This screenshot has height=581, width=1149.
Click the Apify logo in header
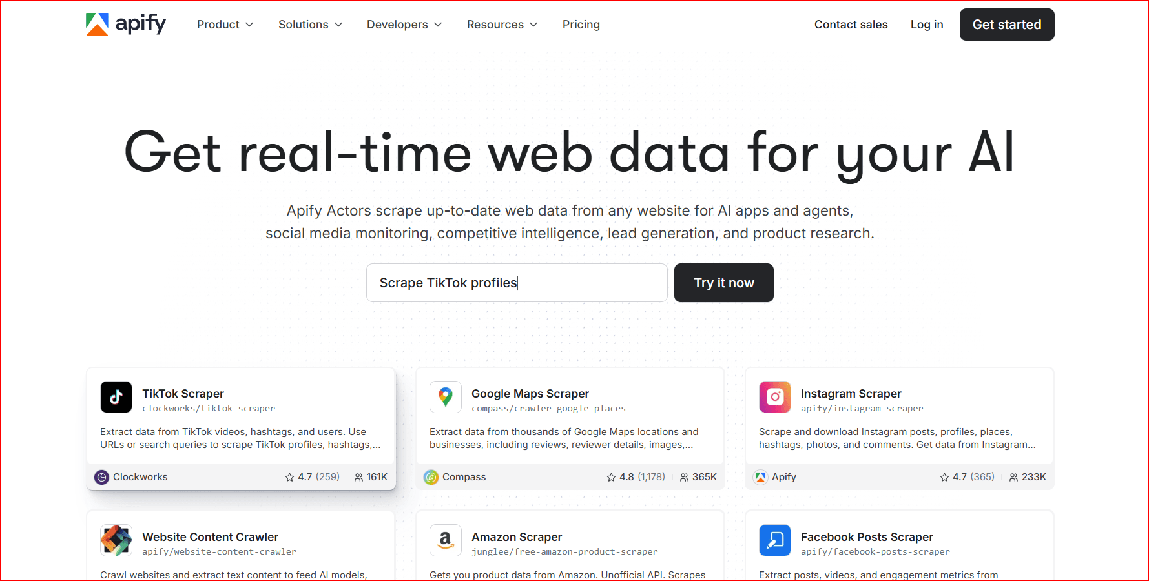(126, 24)
